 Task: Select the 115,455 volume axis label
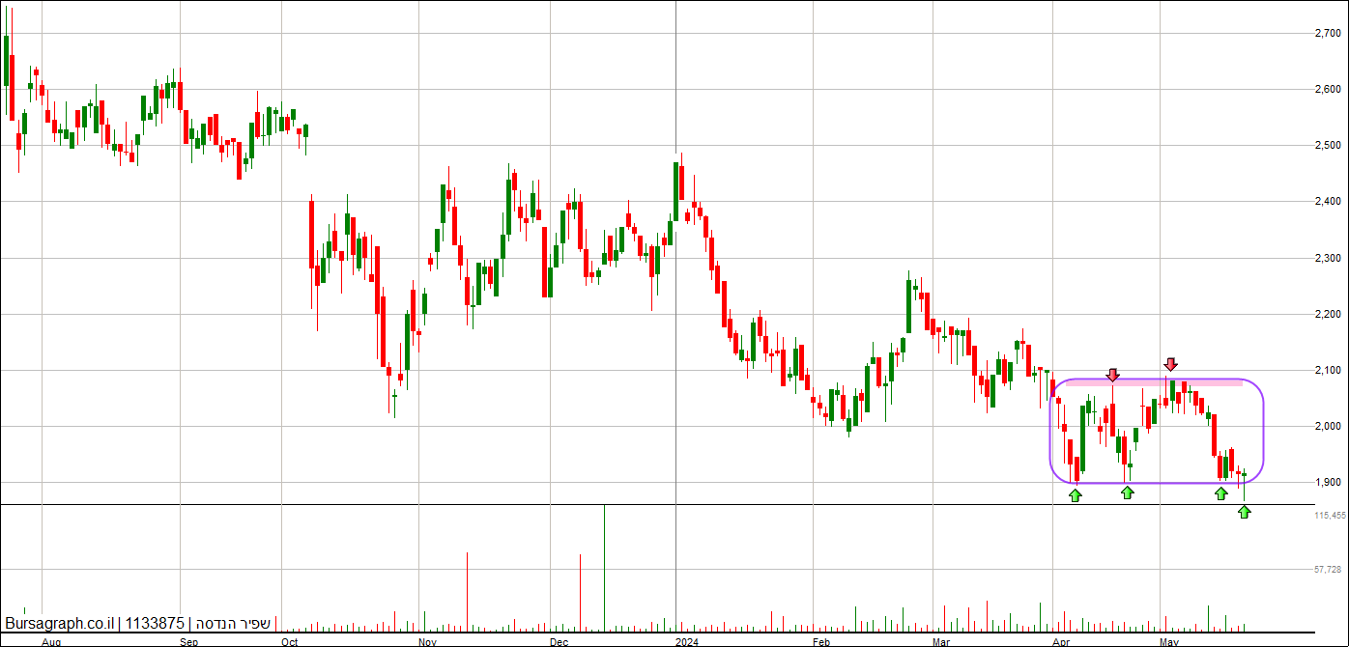[x=1330, y=517]
